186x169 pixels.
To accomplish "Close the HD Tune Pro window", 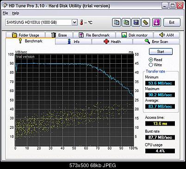I will pos(180,6).
